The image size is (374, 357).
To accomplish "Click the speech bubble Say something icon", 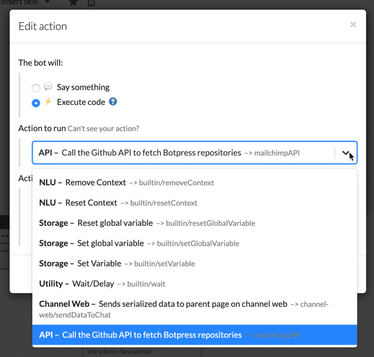I will click(x=48, y=86).
